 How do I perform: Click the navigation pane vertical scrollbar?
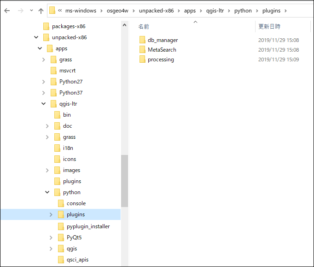click(x=124, y=181)
